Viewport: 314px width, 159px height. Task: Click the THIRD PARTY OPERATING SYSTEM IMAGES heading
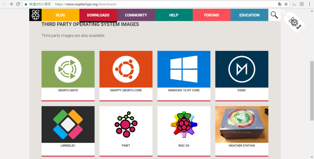click(x=90, y=24)
